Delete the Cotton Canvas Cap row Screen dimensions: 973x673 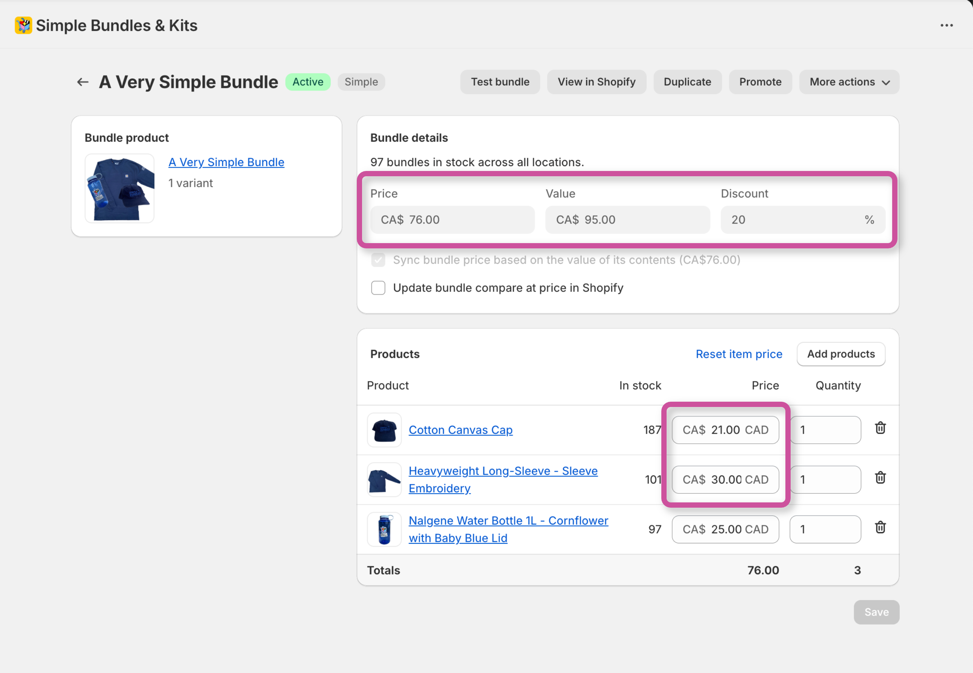pos(880,428)
